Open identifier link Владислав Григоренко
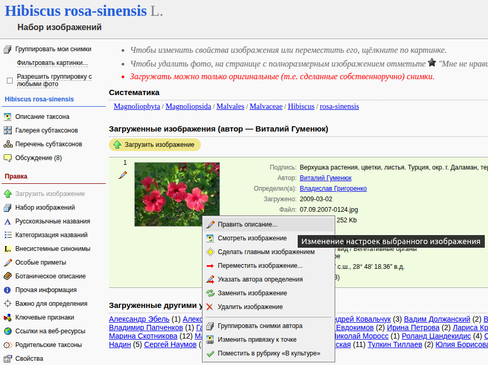Image resolution: width=488 pixels, height=365 pixels. coord(333,189)
